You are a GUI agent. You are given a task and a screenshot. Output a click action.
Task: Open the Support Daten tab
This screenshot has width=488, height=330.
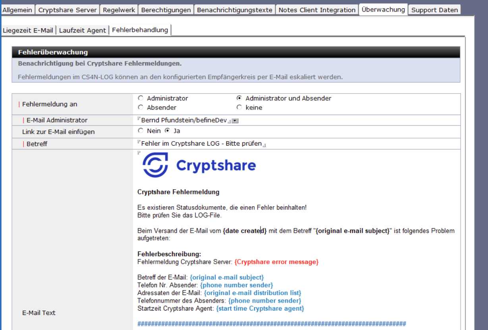tap(435, 10)
